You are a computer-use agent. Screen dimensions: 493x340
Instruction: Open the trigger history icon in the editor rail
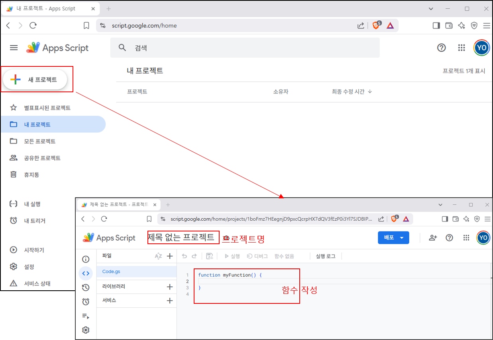pos(86,288)
